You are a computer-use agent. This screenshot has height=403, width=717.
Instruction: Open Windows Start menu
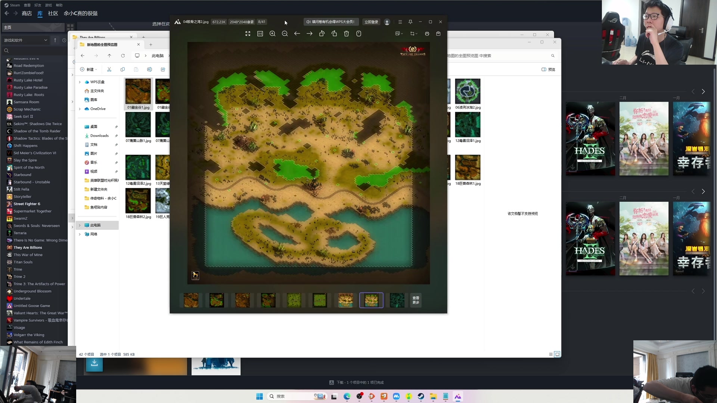tap(260, 396)
